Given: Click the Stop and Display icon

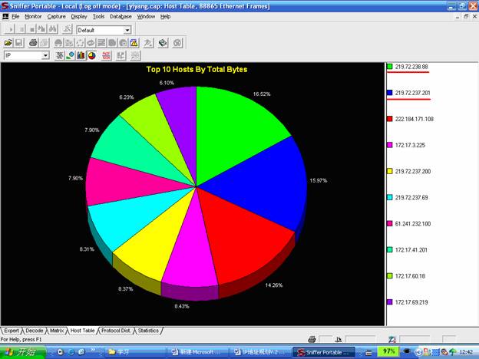Looking at the screenshot, I should click(41, 30).
